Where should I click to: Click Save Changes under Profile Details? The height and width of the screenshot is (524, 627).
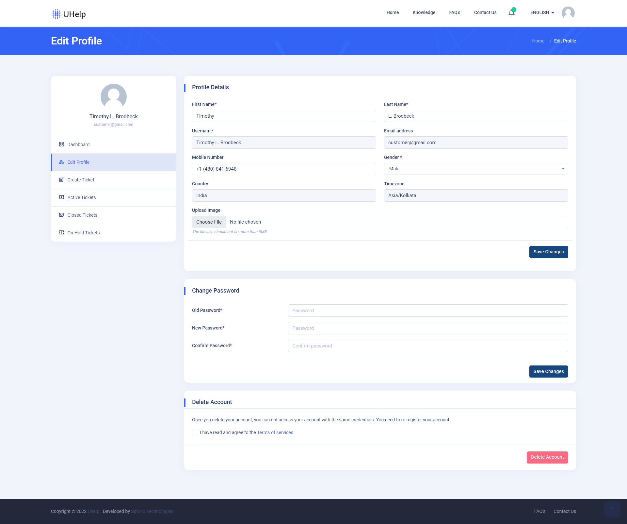pyautogui.click(x=548, y=252)
